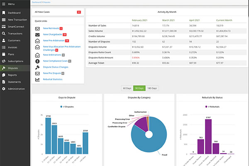Click the Invoices list icon
249x166 pixels.
[x=3, y=47]
